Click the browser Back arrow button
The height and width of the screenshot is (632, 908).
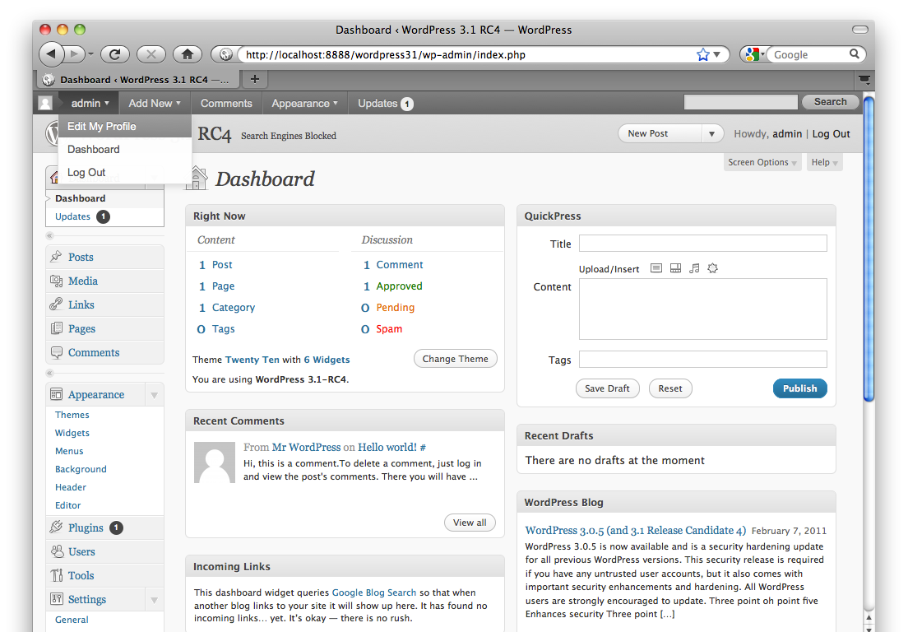[52, 53]
